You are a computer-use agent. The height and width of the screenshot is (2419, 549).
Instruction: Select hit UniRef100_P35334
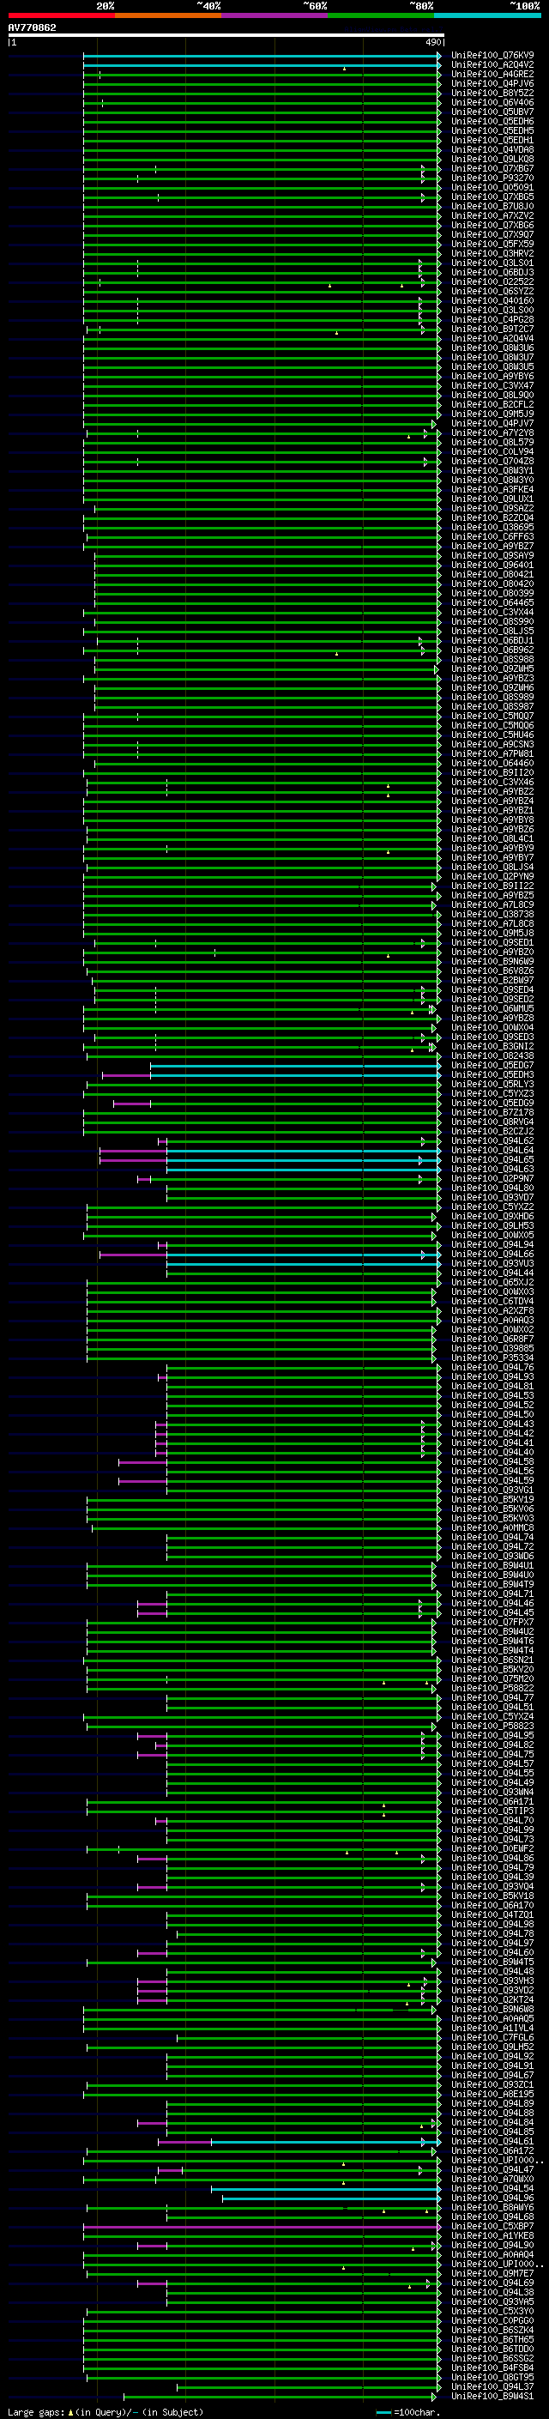[492, 1358]
